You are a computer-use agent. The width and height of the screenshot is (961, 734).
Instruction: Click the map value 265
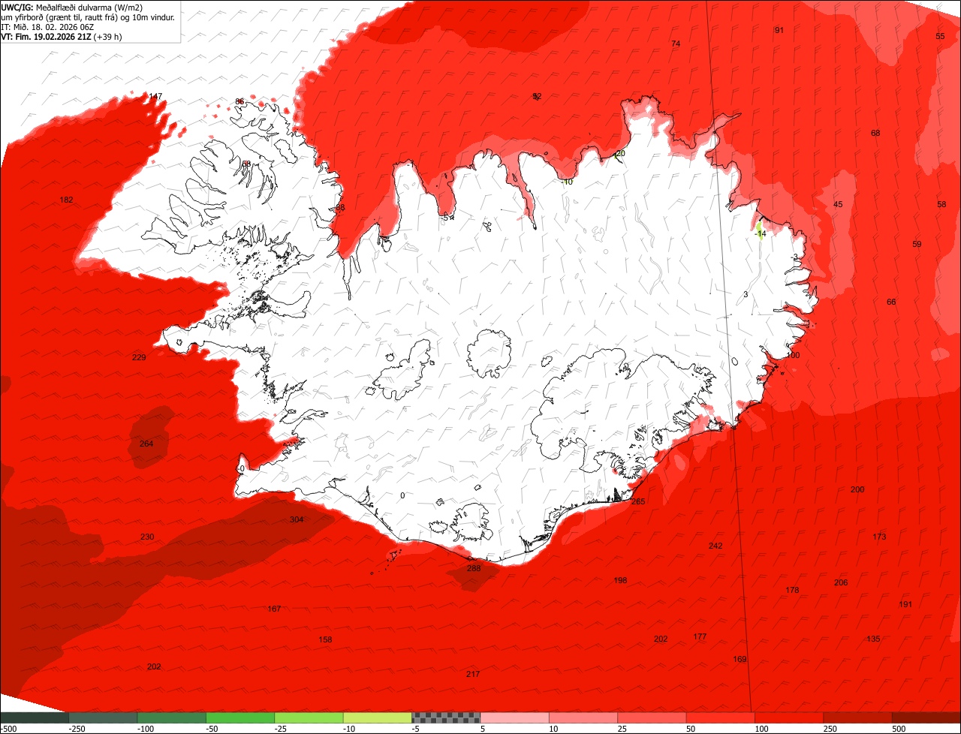[638, 501]
